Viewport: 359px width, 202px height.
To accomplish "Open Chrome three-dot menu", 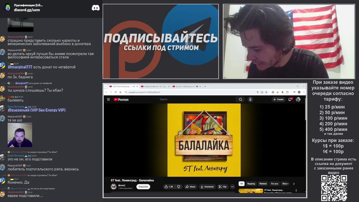I will 304,92.
